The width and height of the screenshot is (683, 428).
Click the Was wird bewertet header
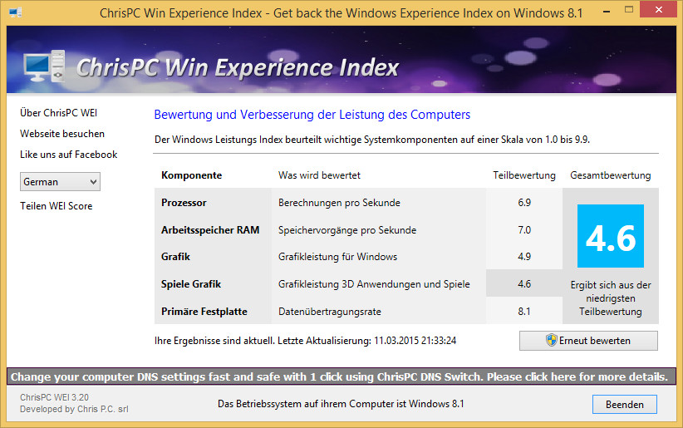319,175
